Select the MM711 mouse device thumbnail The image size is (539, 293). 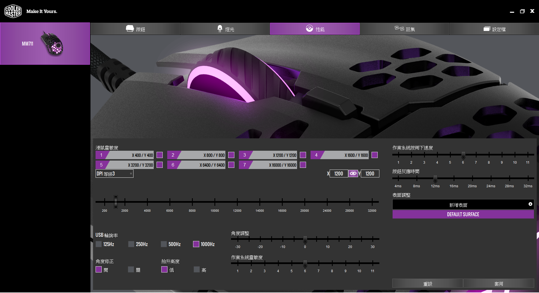pyautogui.click(x=45, y=44)
